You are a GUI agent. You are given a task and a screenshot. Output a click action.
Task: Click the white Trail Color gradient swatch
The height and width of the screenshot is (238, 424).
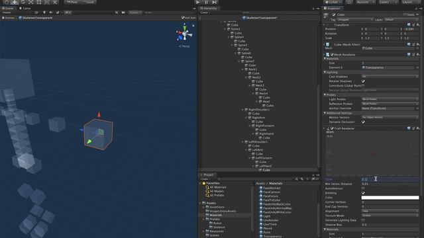pos(390,198)
